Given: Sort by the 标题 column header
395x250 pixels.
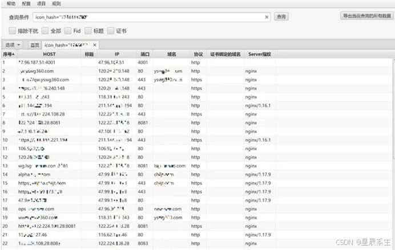Looking at the screenshot, I should [x=89, y=54].
